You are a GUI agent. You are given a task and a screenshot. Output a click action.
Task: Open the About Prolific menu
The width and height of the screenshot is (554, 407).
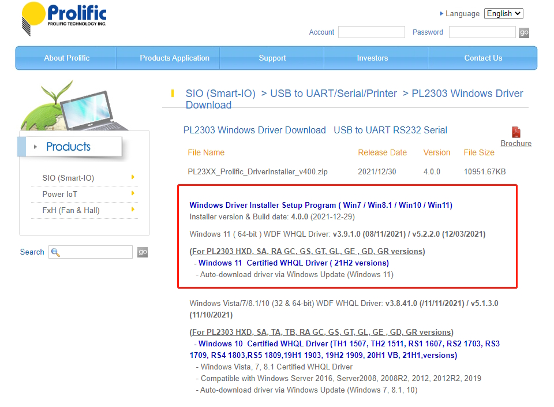point(66,58)
